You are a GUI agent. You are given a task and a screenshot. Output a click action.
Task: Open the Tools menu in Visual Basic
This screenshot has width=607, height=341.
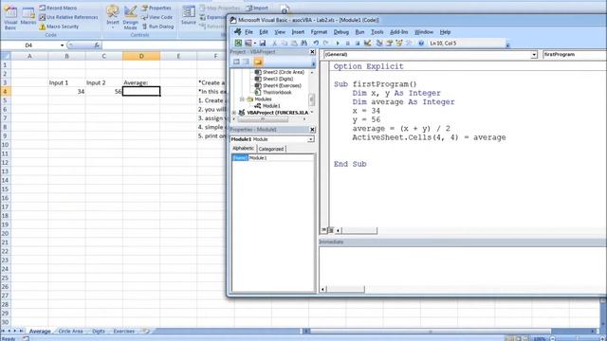[x=377, y=32]
